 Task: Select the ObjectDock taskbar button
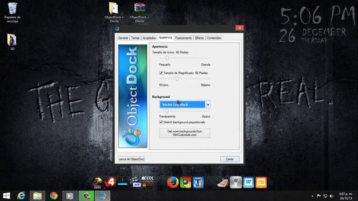point(102,196)
